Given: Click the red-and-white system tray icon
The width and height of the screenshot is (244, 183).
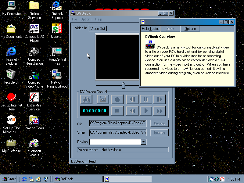Looking at the screenshot, I should point(222,179).
